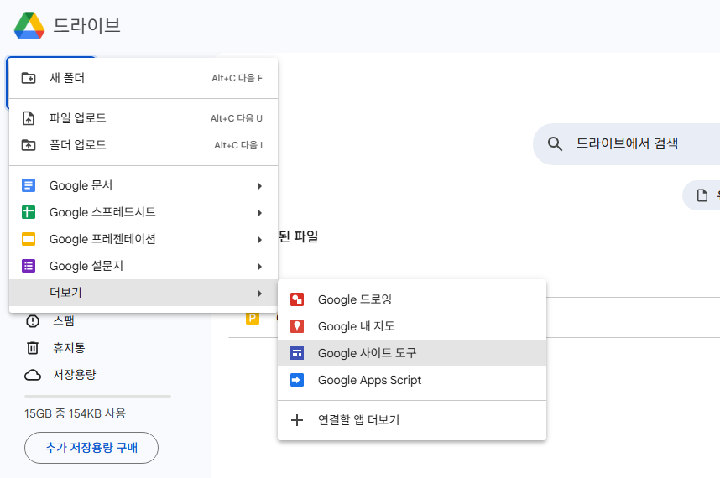Click the Google My Maps pin icon
Viewport: 720px width, 478px height.
[297, 326]
